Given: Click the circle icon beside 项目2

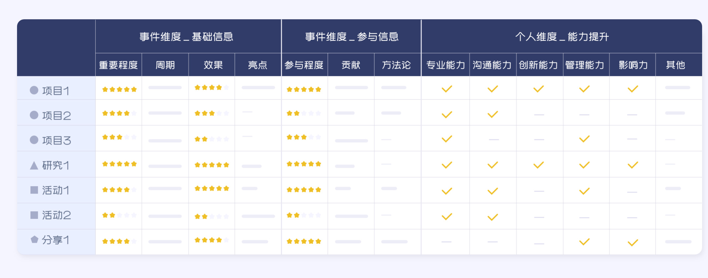Looking at the screenshot, I should (34, 115).
